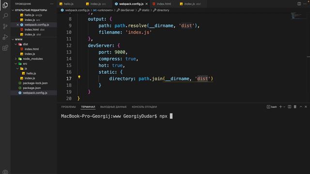The height and width of the screenshot is (174, 310).
Task: Click the bash terminal profile label
Action: (272, 107)
